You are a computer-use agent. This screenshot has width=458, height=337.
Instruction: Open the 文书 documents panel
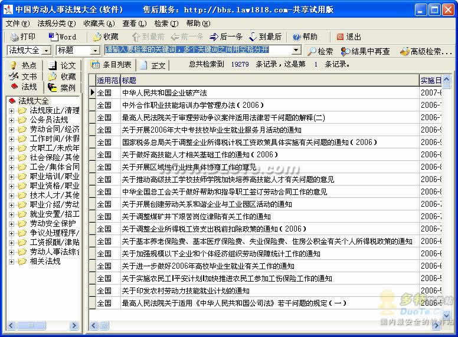(x=24, y=77)
